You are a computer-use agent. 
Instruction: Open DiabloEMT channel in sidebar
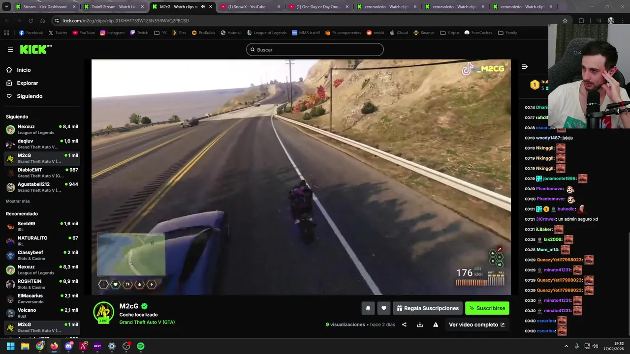coord(42,173)
